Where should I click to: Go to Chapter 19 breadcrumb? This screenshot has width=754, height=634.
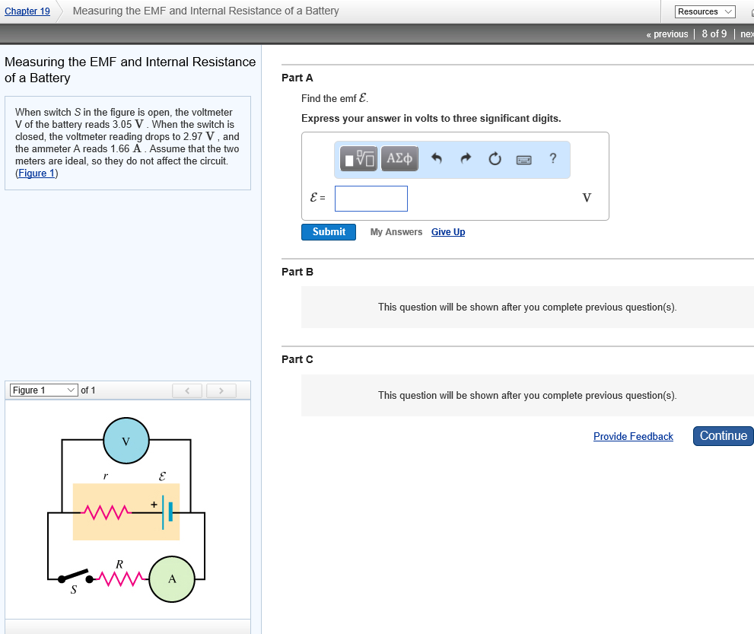pyautogui.click(x=27, y=11)
